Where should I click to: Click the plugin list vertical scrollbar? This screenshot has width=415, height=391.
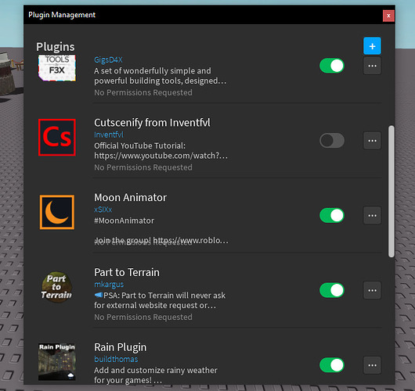392,192
